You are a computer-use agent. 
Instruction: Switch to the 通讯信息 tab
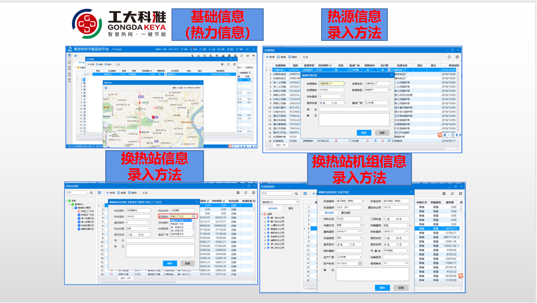(x=345, y=213)
